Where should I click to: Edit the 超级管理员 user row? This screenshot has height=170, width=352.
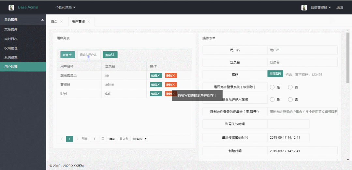tap(156, 76)
